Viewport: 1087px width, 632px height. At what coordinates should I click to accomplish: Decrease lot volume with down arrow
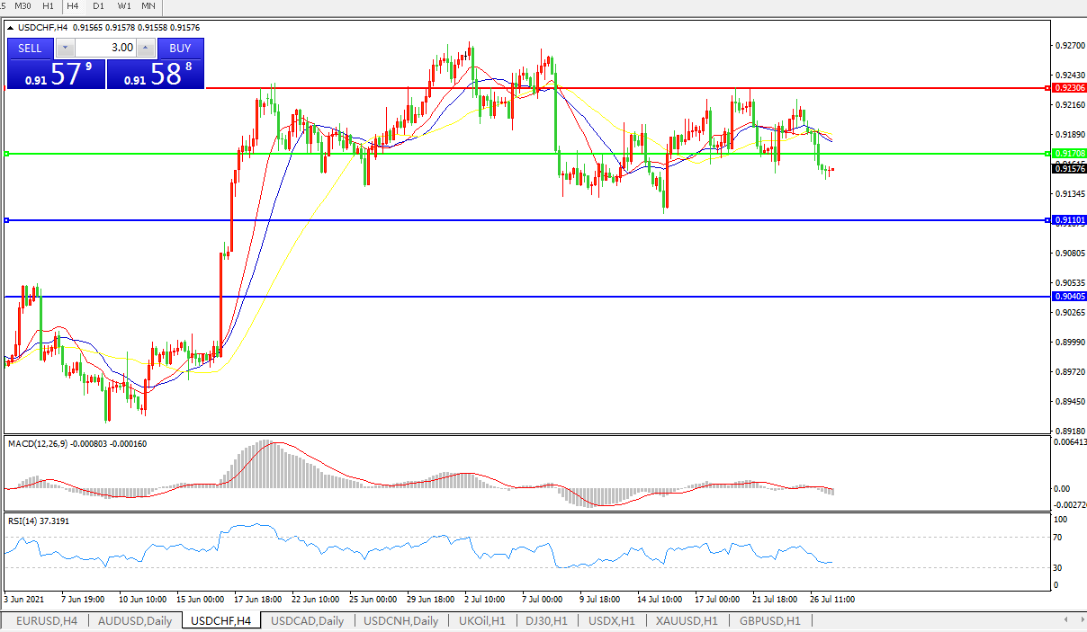point(66,48)
